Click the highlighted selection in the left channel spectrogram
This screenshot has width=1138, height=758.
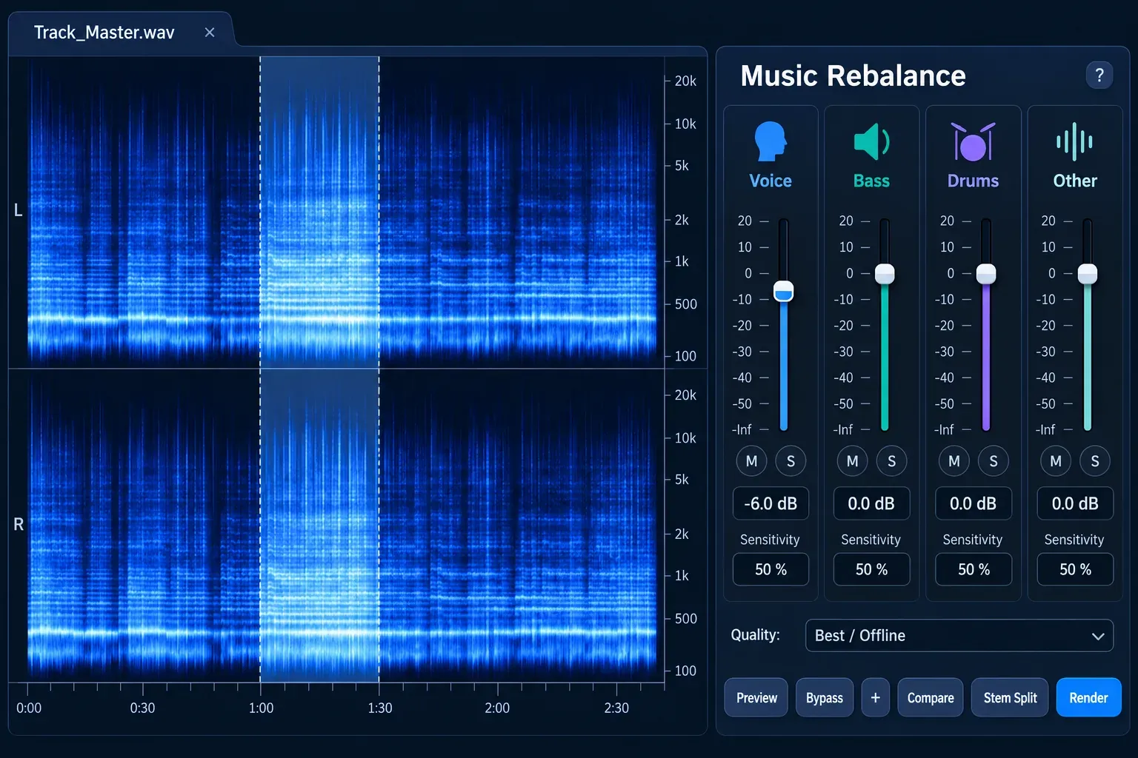coord(319,212)
